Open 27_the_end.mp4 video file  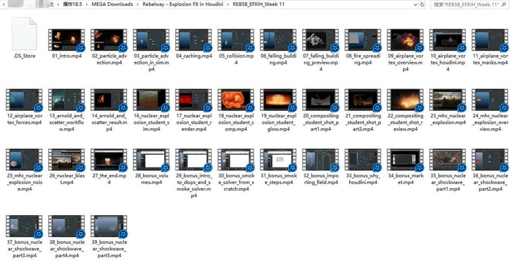click(109, 160)
